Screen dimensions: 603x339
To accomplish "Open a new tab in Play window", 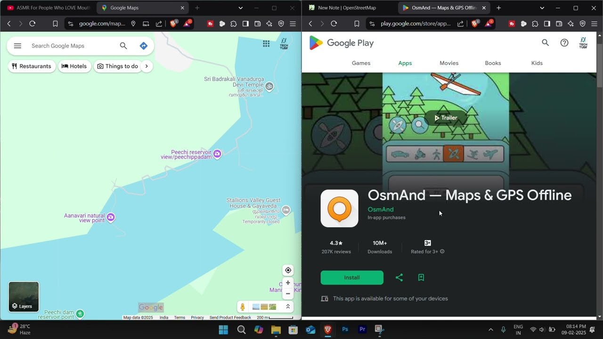I will point(498,8).
